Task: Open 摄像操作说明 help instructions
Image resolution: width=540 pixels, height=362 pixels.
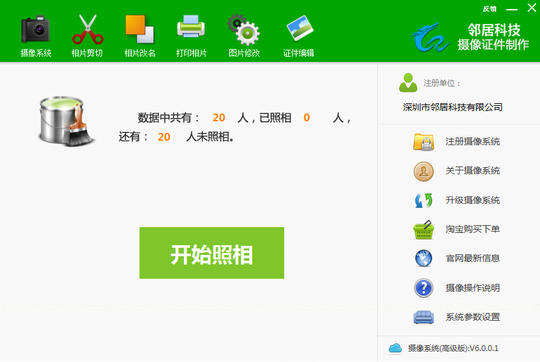Action: [x=472, y=288]
